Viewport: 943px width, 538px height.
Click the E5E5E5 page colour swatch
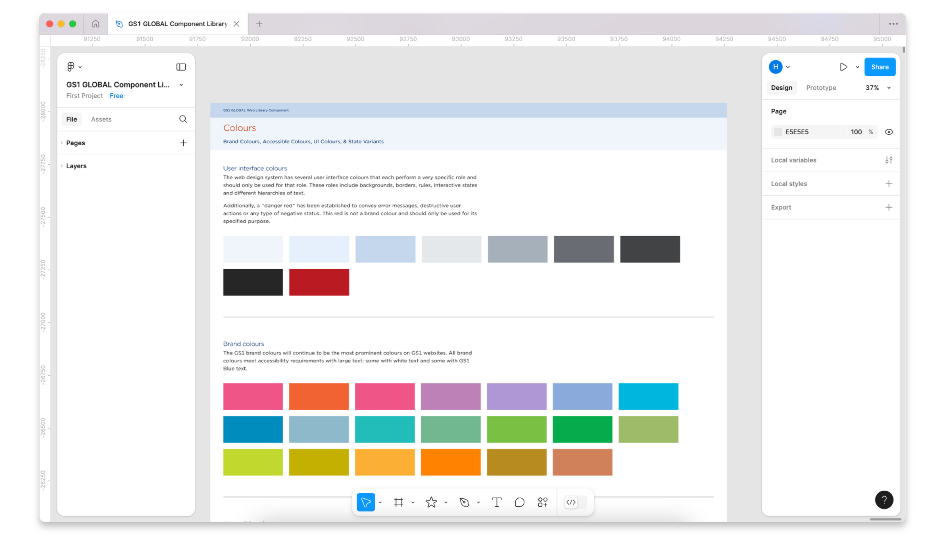tap(778, 132)
